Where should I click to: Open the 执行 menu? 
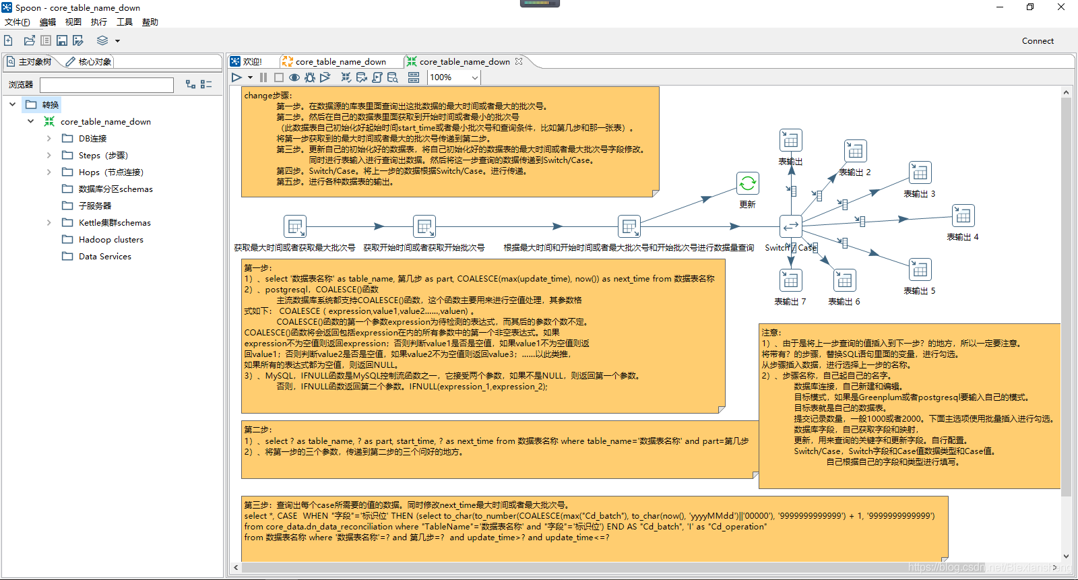point(99,22)
